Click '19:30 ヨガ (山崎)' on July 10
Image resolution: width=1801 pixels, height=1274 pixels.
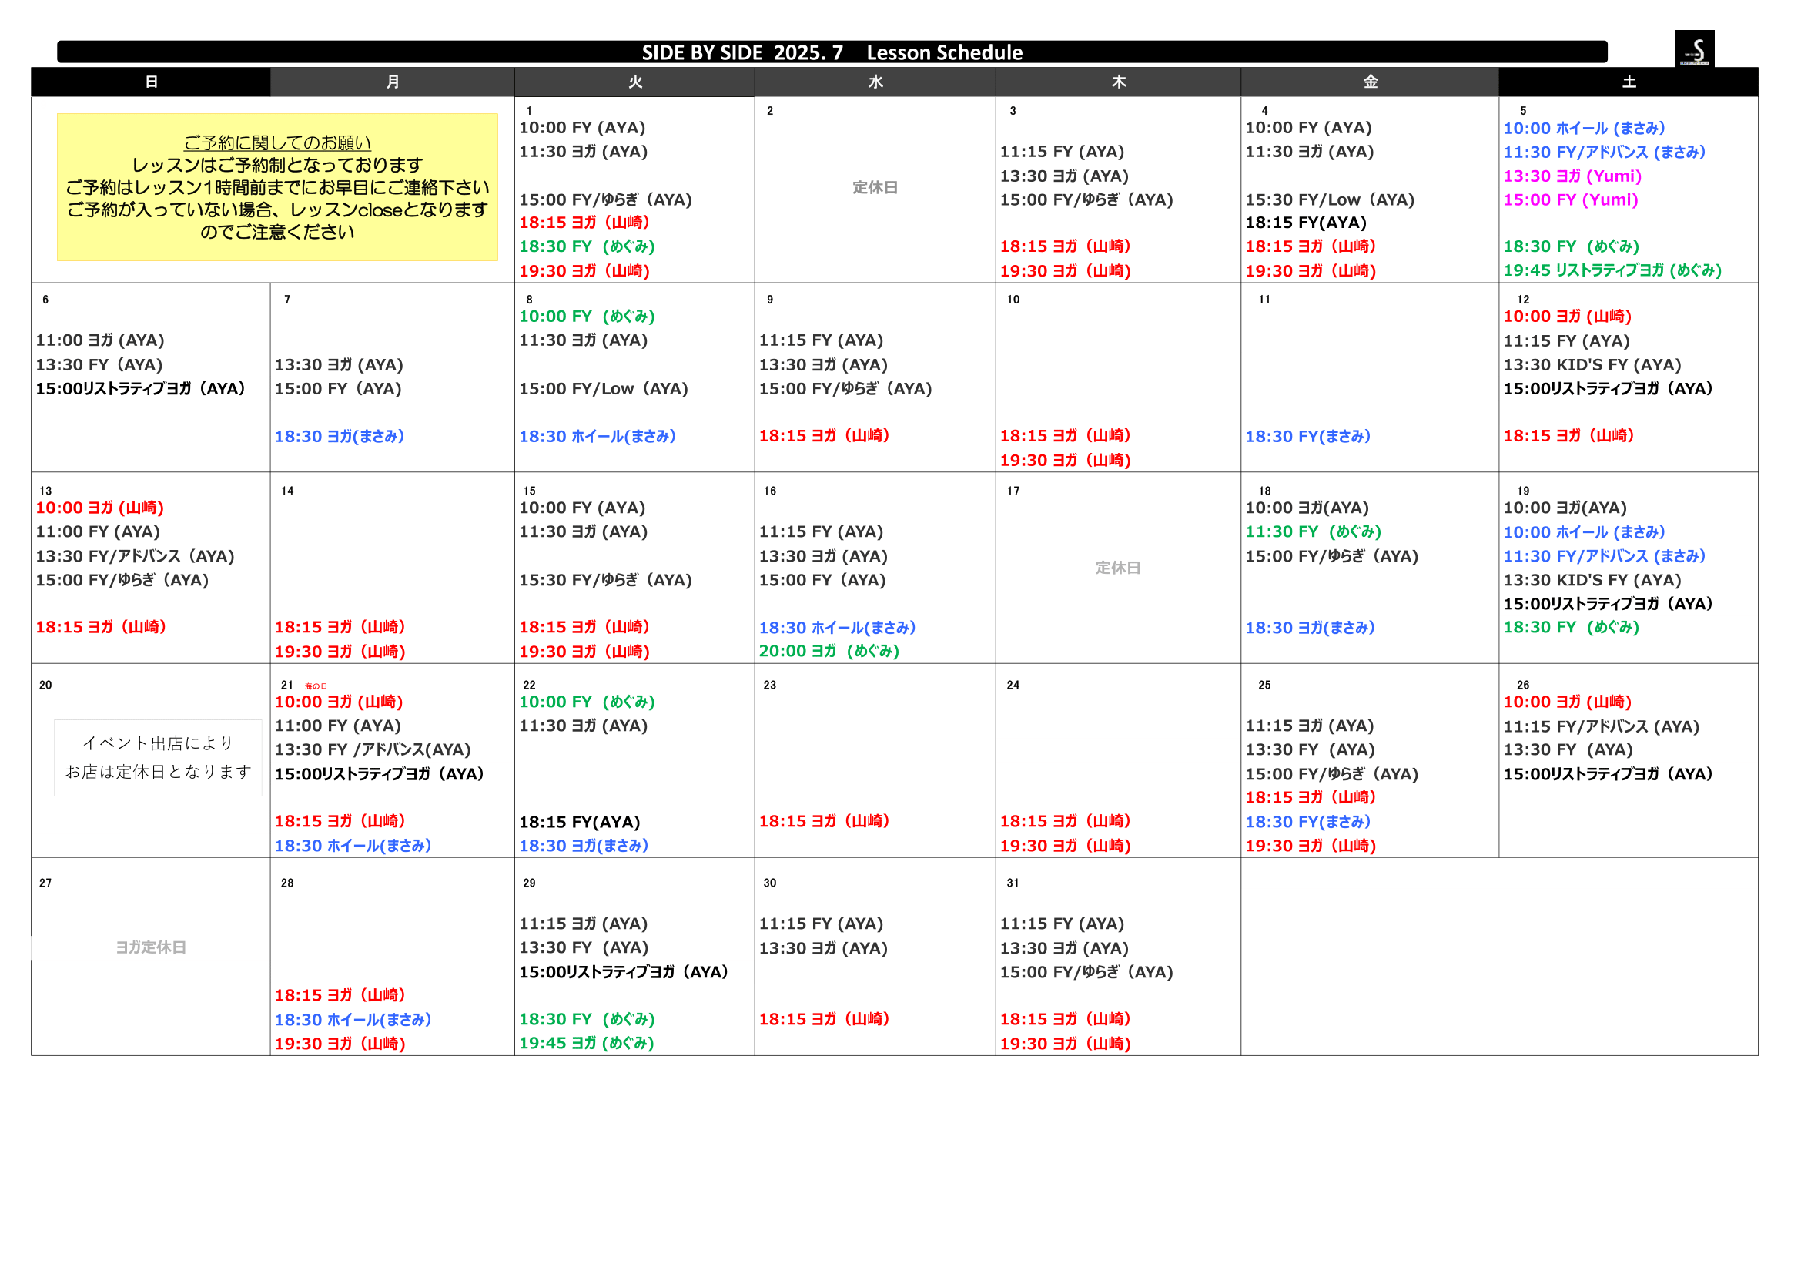[1065, 460]
